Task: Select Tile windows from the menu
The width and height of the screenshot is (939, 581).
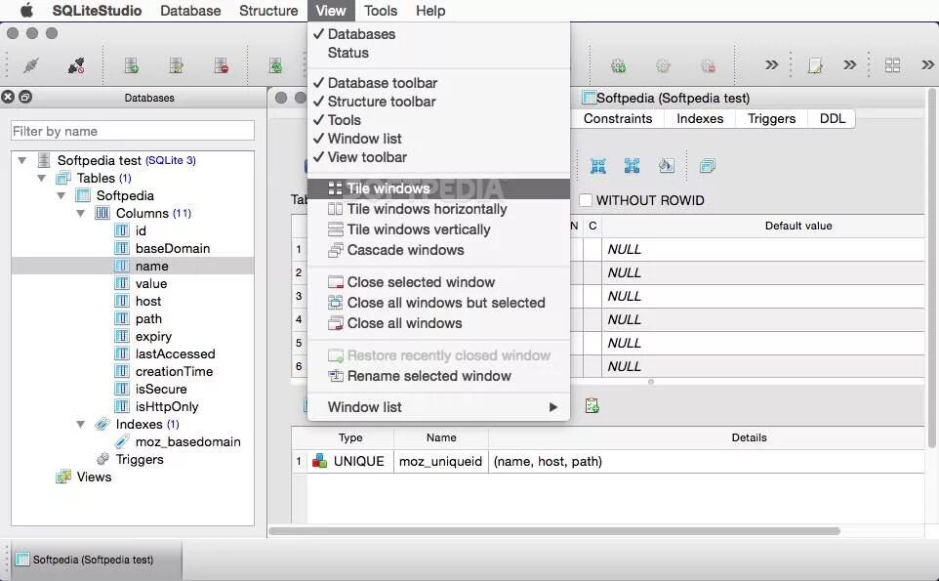Action: pyautogui.click(x=388, y=187)
